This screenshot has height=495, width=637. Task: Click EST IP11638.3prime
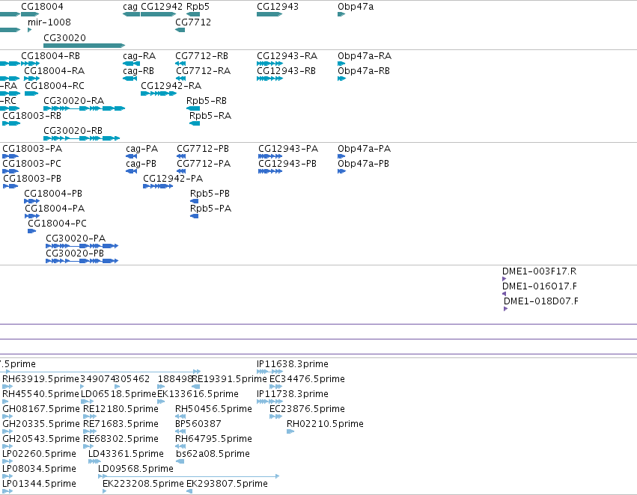(293, 364)
